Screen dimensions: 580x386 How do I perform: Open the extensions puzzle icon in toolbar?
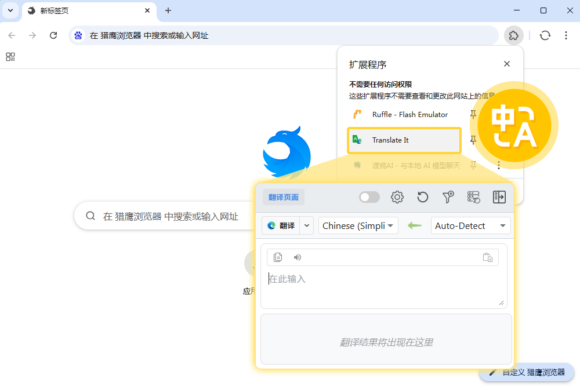click(513, 35)
